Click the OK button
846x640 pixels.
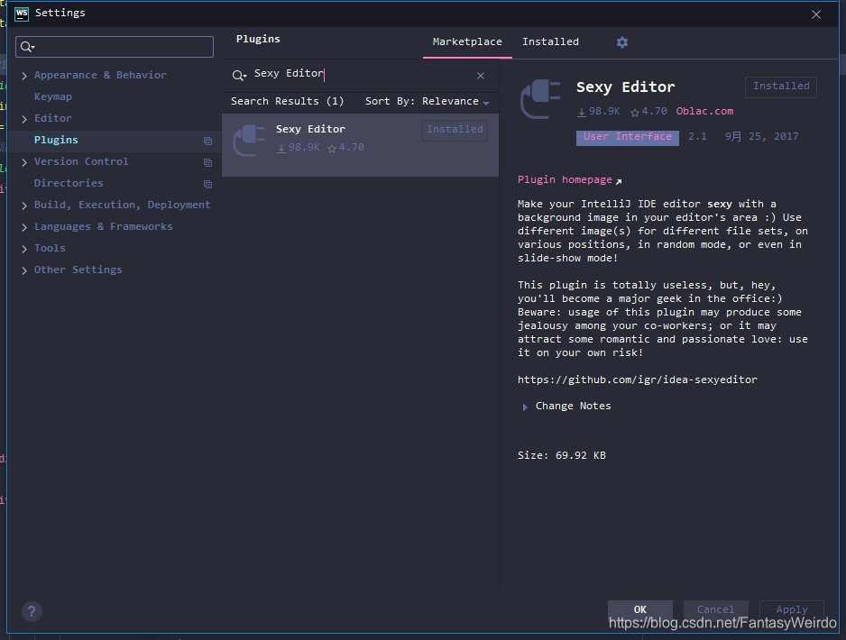[639, 609]
